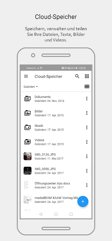The width and height of the screenshot is (112, 241).
Task: Open the Bilder folder icon
Action: point(28,113)
